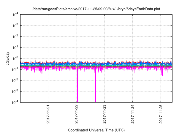The width and height of the screenshot is (190, 133).
Task: Click the cGy/day y-axis label
Action: [8, 58]
